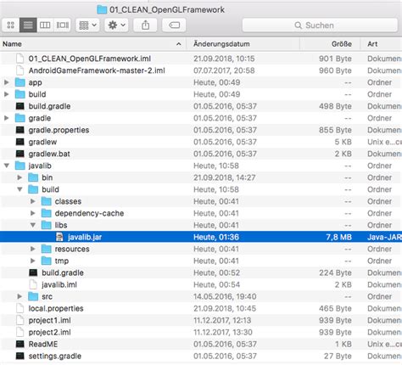Expand the bin folder triangle
The height and width of the screenshot is (365, 402).
tap(20, 177)
